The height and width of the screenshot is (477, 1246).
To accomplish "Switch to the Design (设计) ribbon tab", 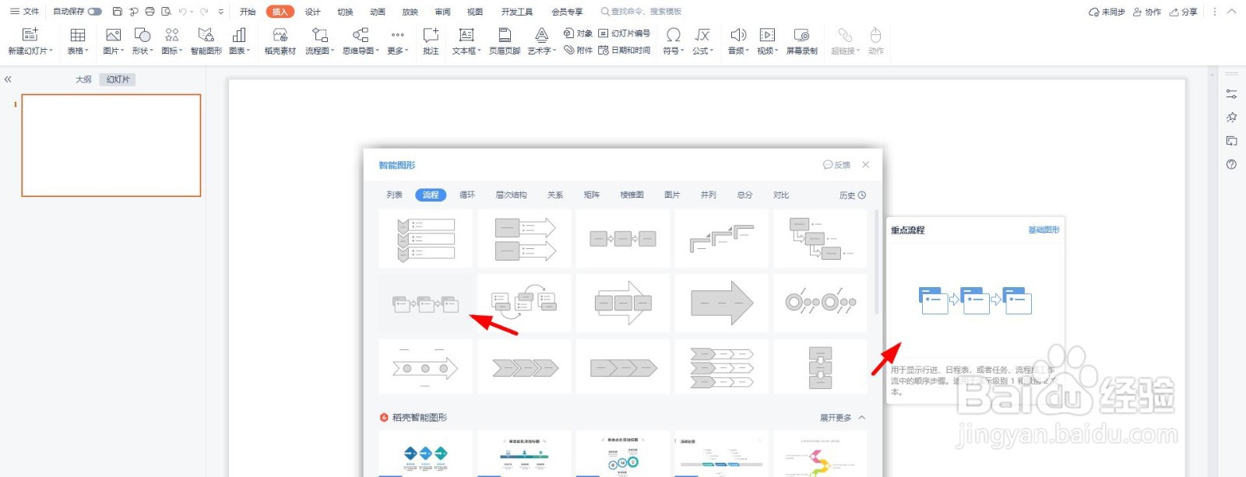I will point(312,12).
